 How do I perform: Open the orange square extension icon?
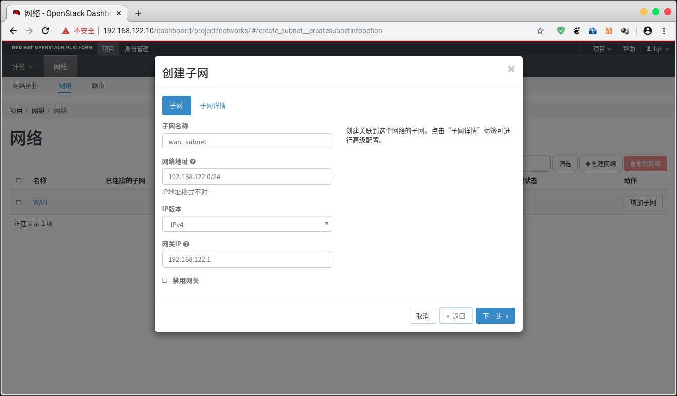609,31
